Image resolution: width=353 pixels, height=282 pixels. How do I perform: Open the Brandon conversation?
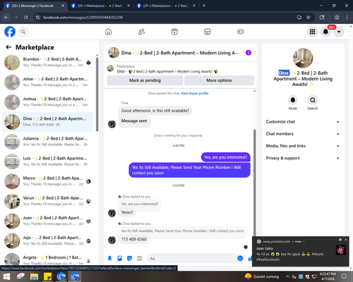tap(48, 62)
